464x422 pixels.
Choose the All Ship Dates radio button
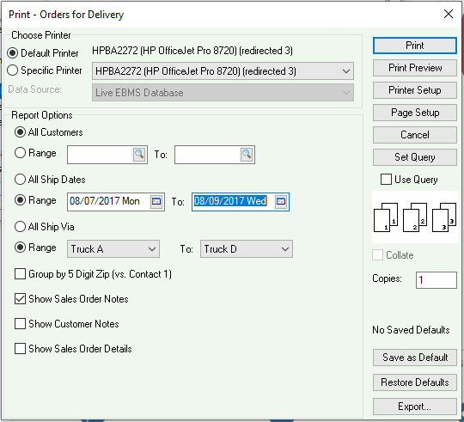tap(20, 180)
